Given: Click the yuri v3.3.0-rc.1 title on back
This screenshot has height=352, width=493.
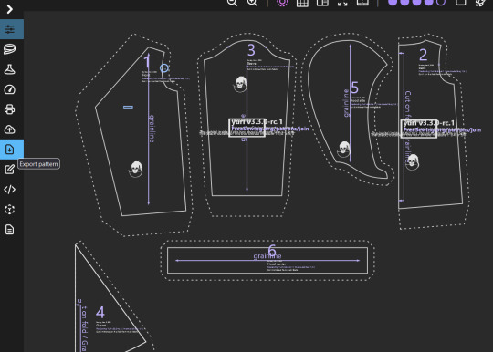Looking at the screenshot, I should click(x=428, y=123).
